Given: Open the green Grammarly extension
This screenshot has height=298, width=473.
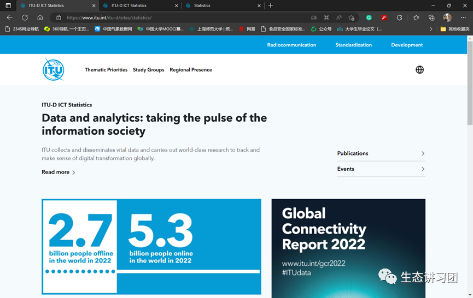Looking at the screenshot, I should (x=369, y=18).
